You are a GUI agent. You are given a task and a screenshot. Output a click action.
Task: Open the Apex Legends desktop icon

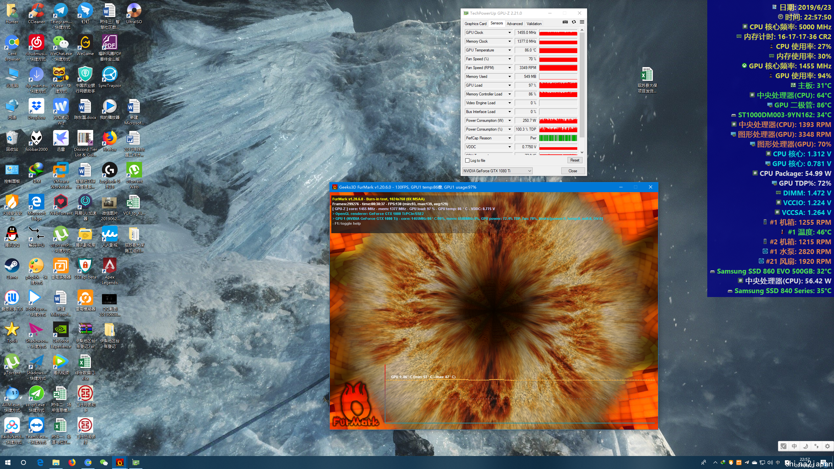coord(109,271)
